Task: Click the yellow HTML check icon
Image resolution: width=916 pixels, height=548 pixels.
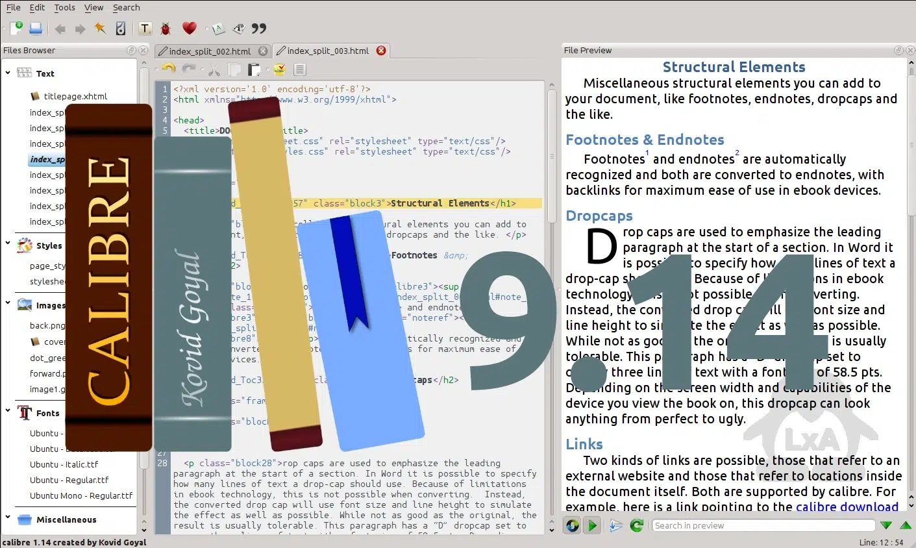Action: pos(279,69)
